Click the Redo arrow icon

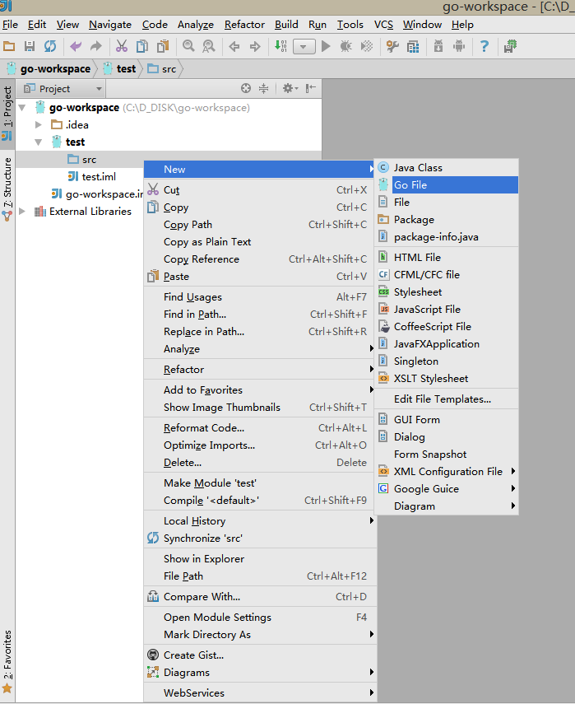pyautogui.click(x=96, y=46)
